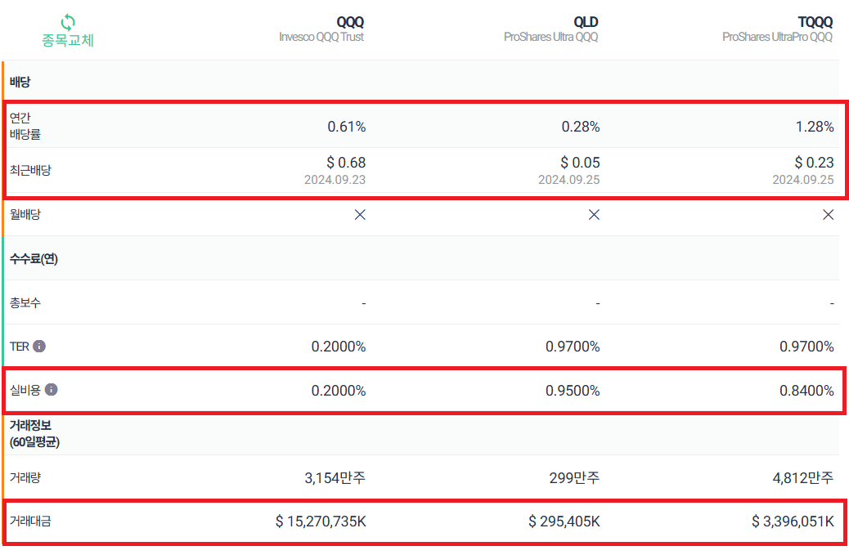
Task: Click the 종목교체 link text
Action: point(68,40)
